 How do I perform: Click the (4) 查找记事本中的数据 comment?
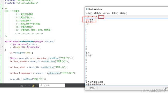point(28,24)
